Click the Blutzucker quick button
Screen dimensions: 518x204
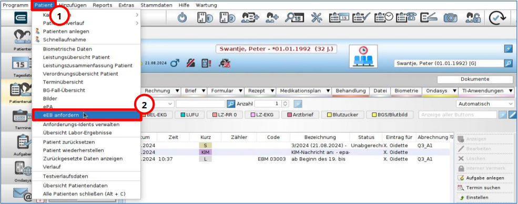[x=342, y=115]
